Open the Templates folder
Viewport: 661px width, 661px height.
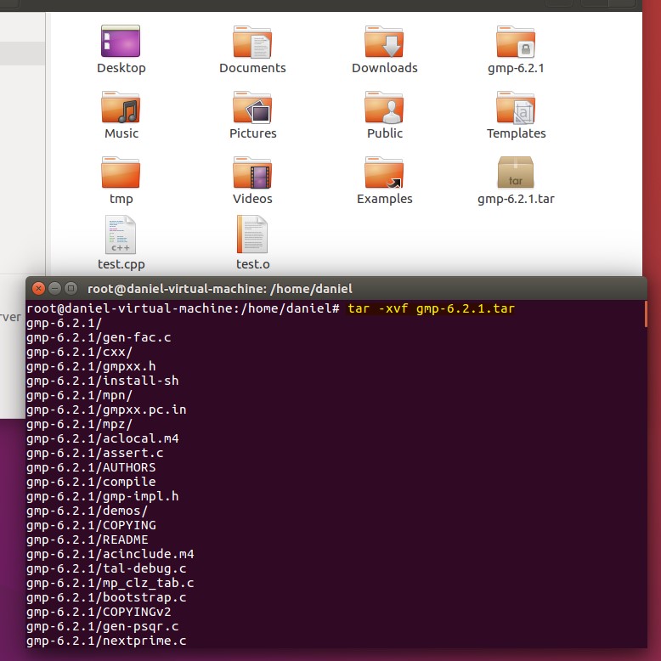pos(516,109)
